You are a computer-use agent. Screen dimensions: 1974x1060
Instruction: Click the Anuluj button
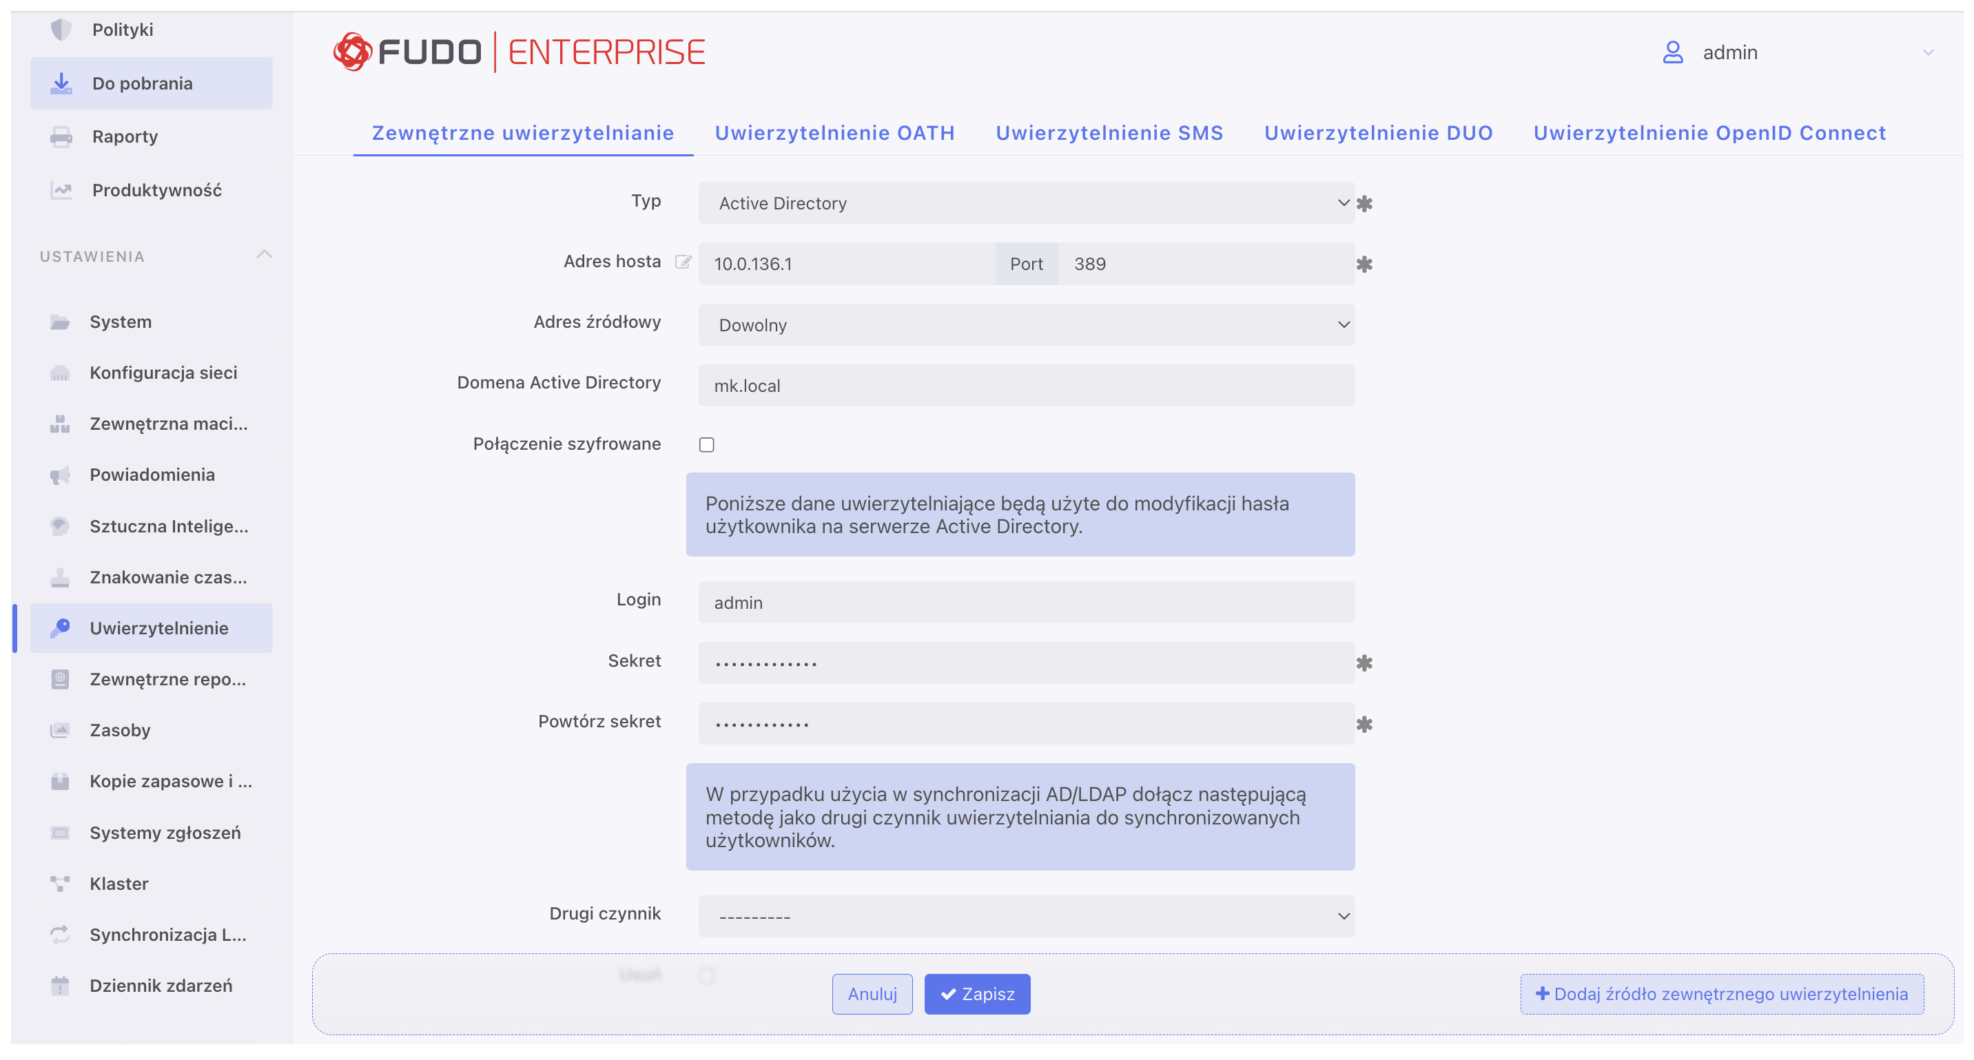click(x=872, y=994)
